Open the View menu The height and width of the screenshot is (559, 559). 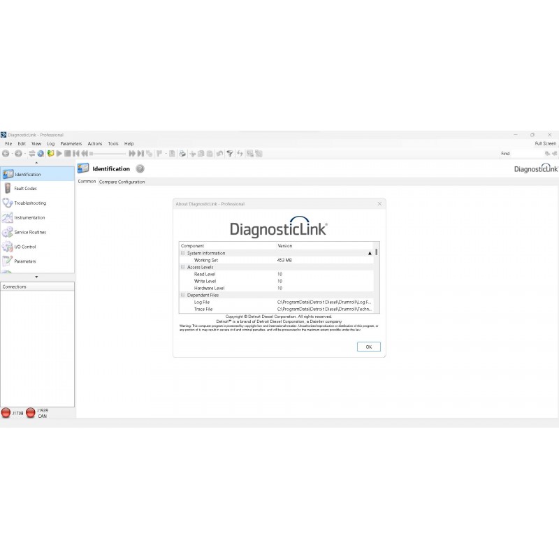click(36, 144)
